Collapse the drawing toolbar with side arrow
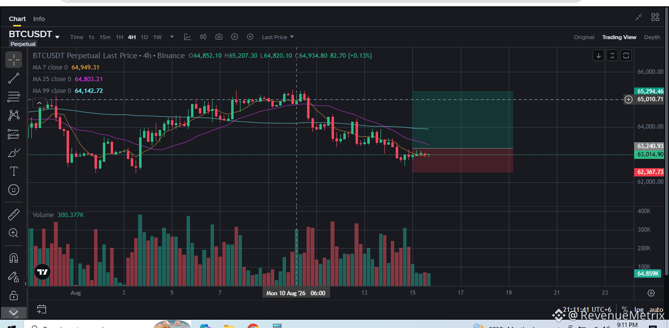The height and width of the screenshot is (328, 669). (25, 284)
